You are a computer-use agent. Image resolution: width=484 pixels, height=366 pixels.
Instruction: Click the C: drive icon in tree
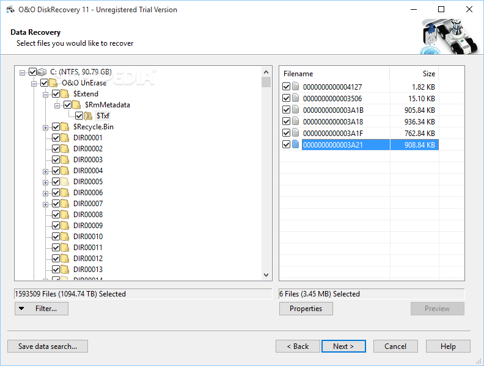[42, 72]
